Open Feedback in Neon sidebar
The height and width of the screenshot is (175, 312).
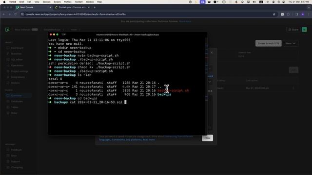16,150
